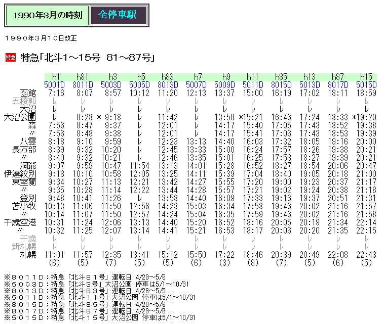Click the footnote about 8011D 北斗81号
Screen dimensions: 385x324
click(x=85, y=277)
